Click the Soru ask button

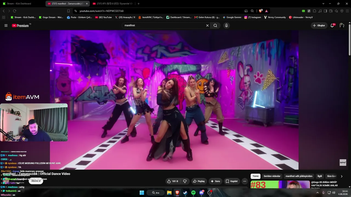pos(215,181)
